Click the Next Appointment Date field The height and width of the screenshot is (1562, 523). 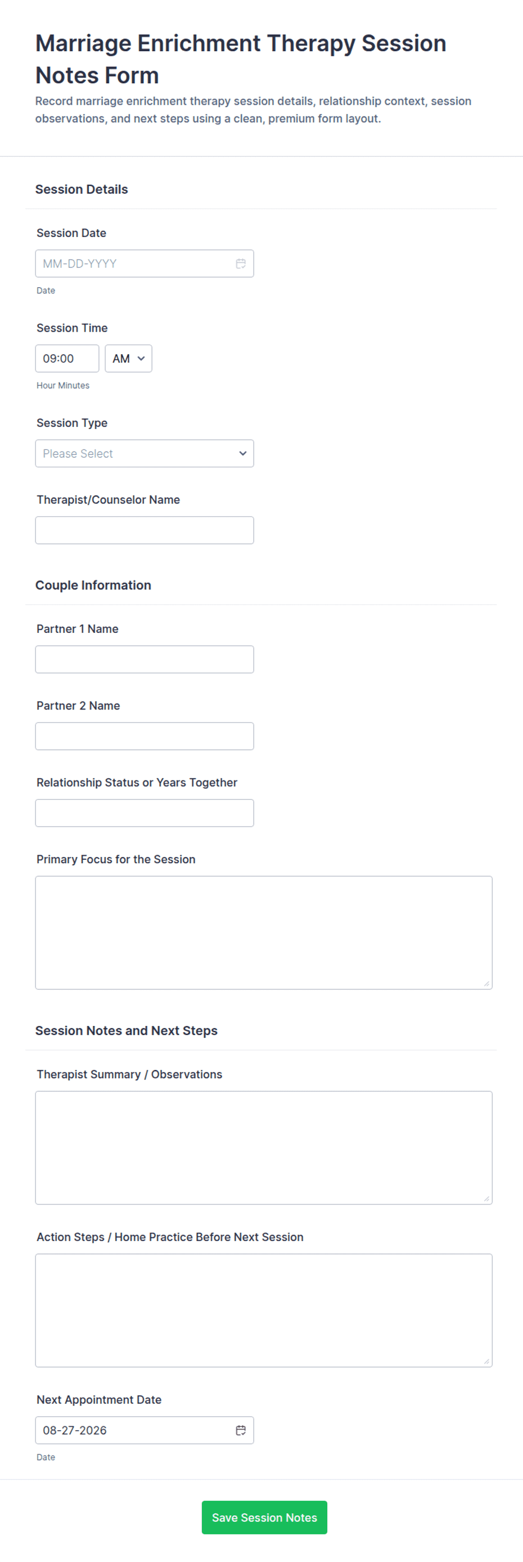pyautogui.click(x=145, y=1430)
